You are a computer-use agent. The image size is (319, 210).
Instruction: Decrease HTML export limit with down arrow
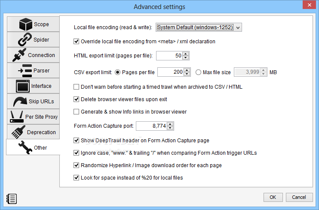[x=186, y=57]
